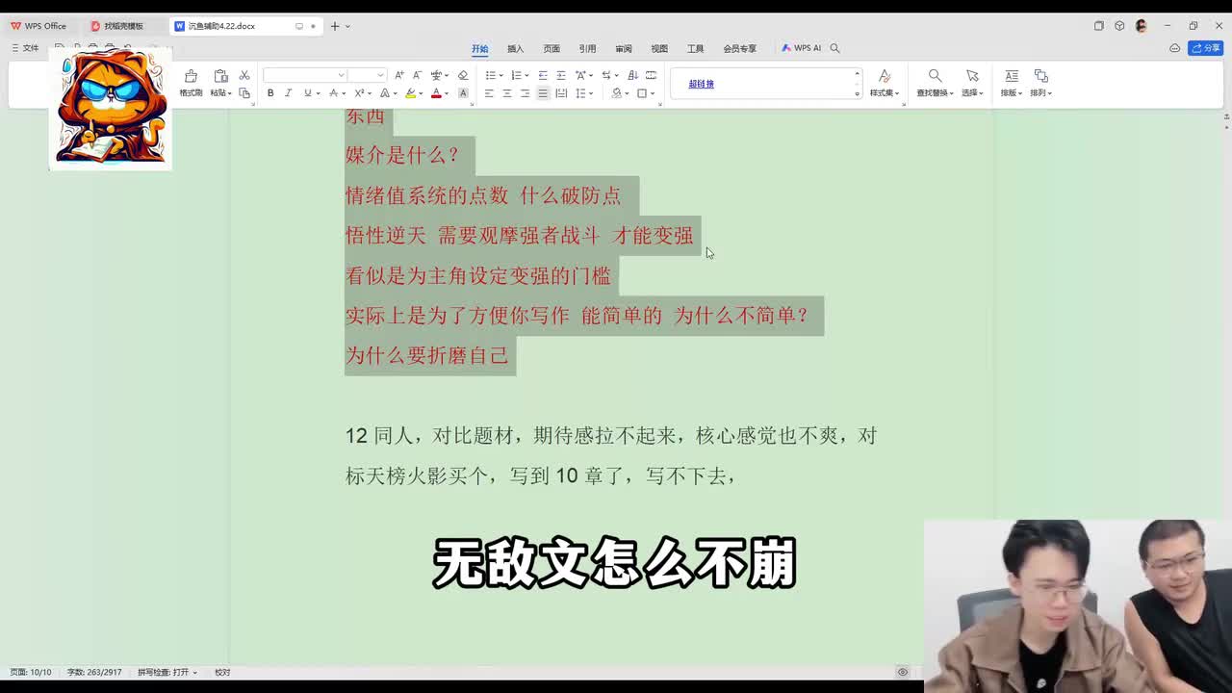The image size is (1232, 693).
Task: Click the word count 字数 status item
Action: (94, 672)
